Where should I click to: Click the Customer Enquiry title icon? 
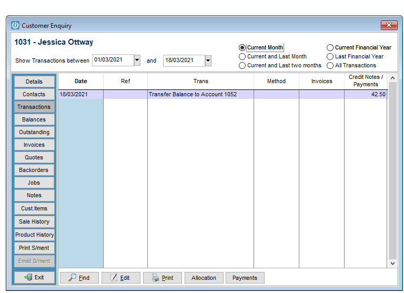coord(15,25)
